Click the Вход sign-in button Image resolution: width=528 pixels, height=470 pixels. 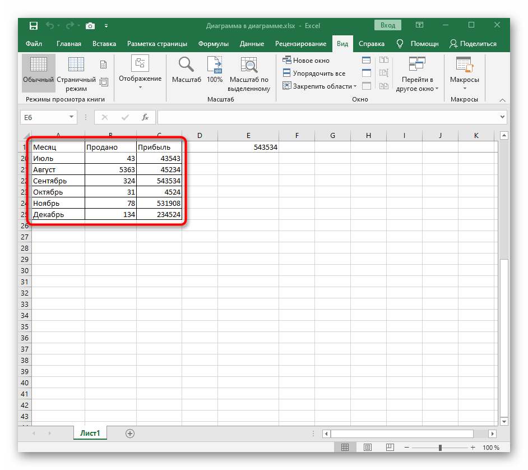(387, 25)
